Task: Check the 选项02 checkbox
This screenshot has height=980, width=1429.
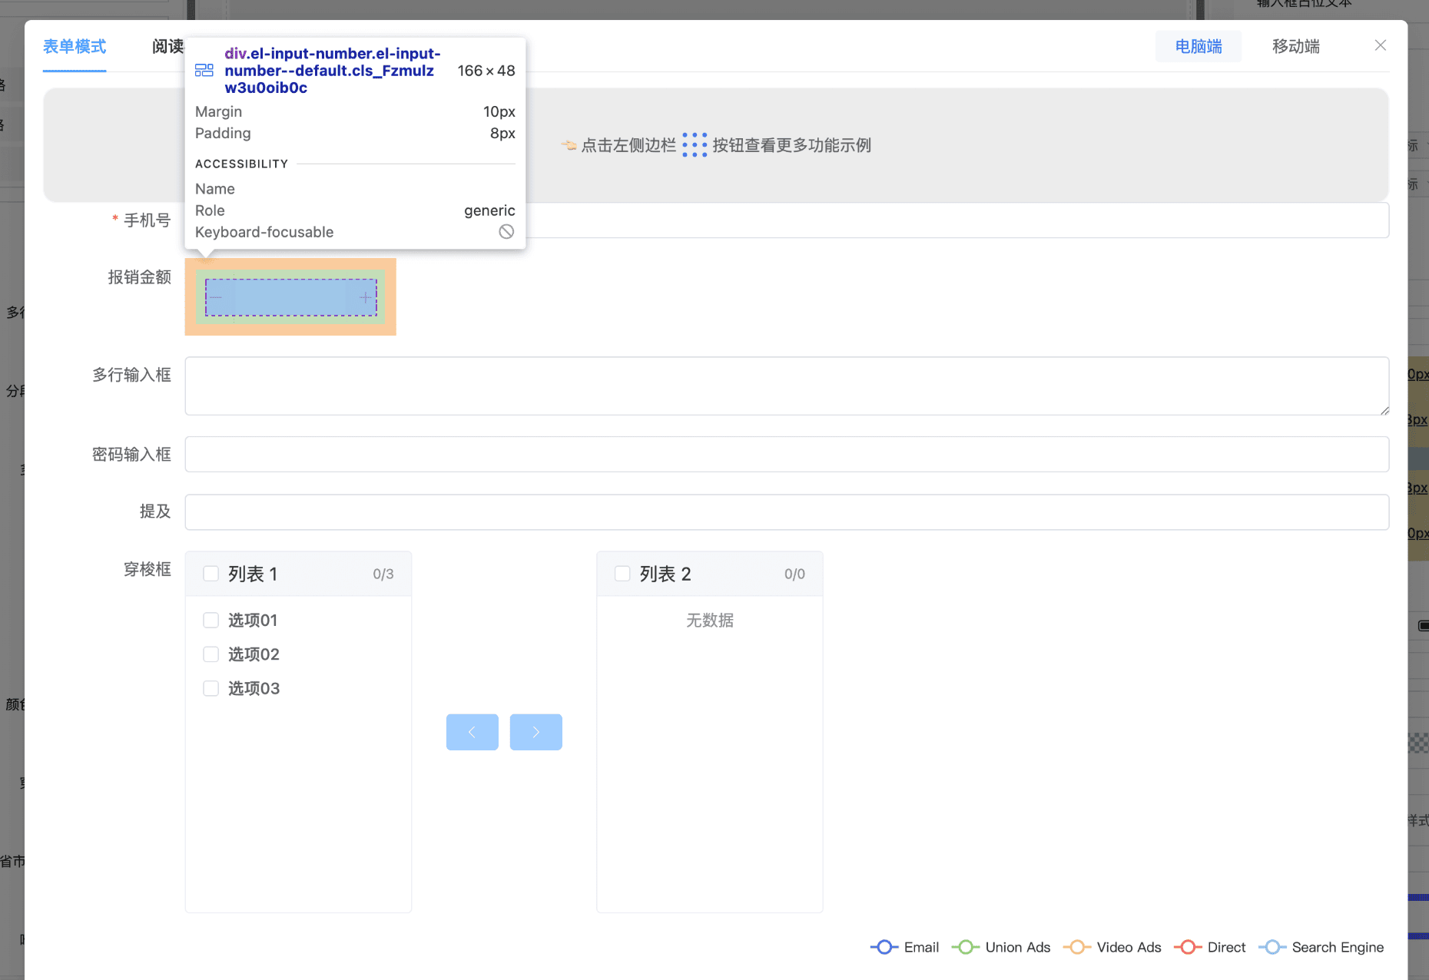Action: coord(211,654)
